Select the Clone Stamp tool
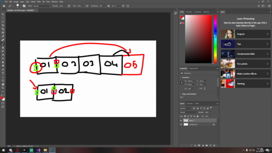This screenshot has height=153, width=272. 3,47
